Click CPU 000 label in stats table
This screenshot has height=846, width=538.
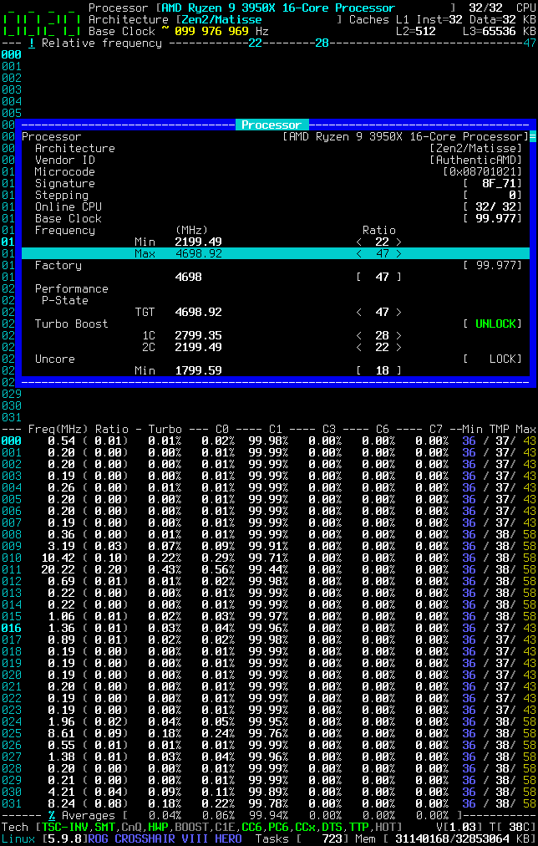pos(12,441)
